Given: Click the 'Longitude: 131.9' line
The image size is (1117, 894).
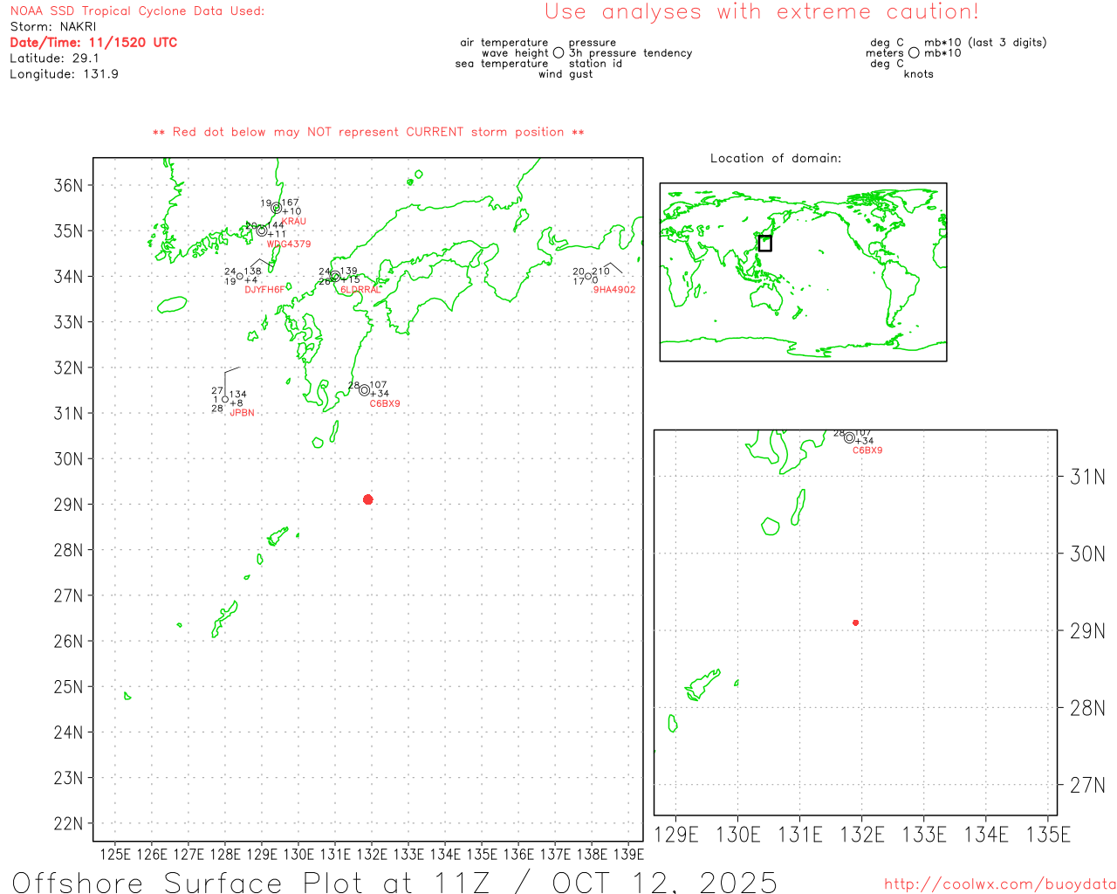Looking at the screenshot, I should 64,74.
